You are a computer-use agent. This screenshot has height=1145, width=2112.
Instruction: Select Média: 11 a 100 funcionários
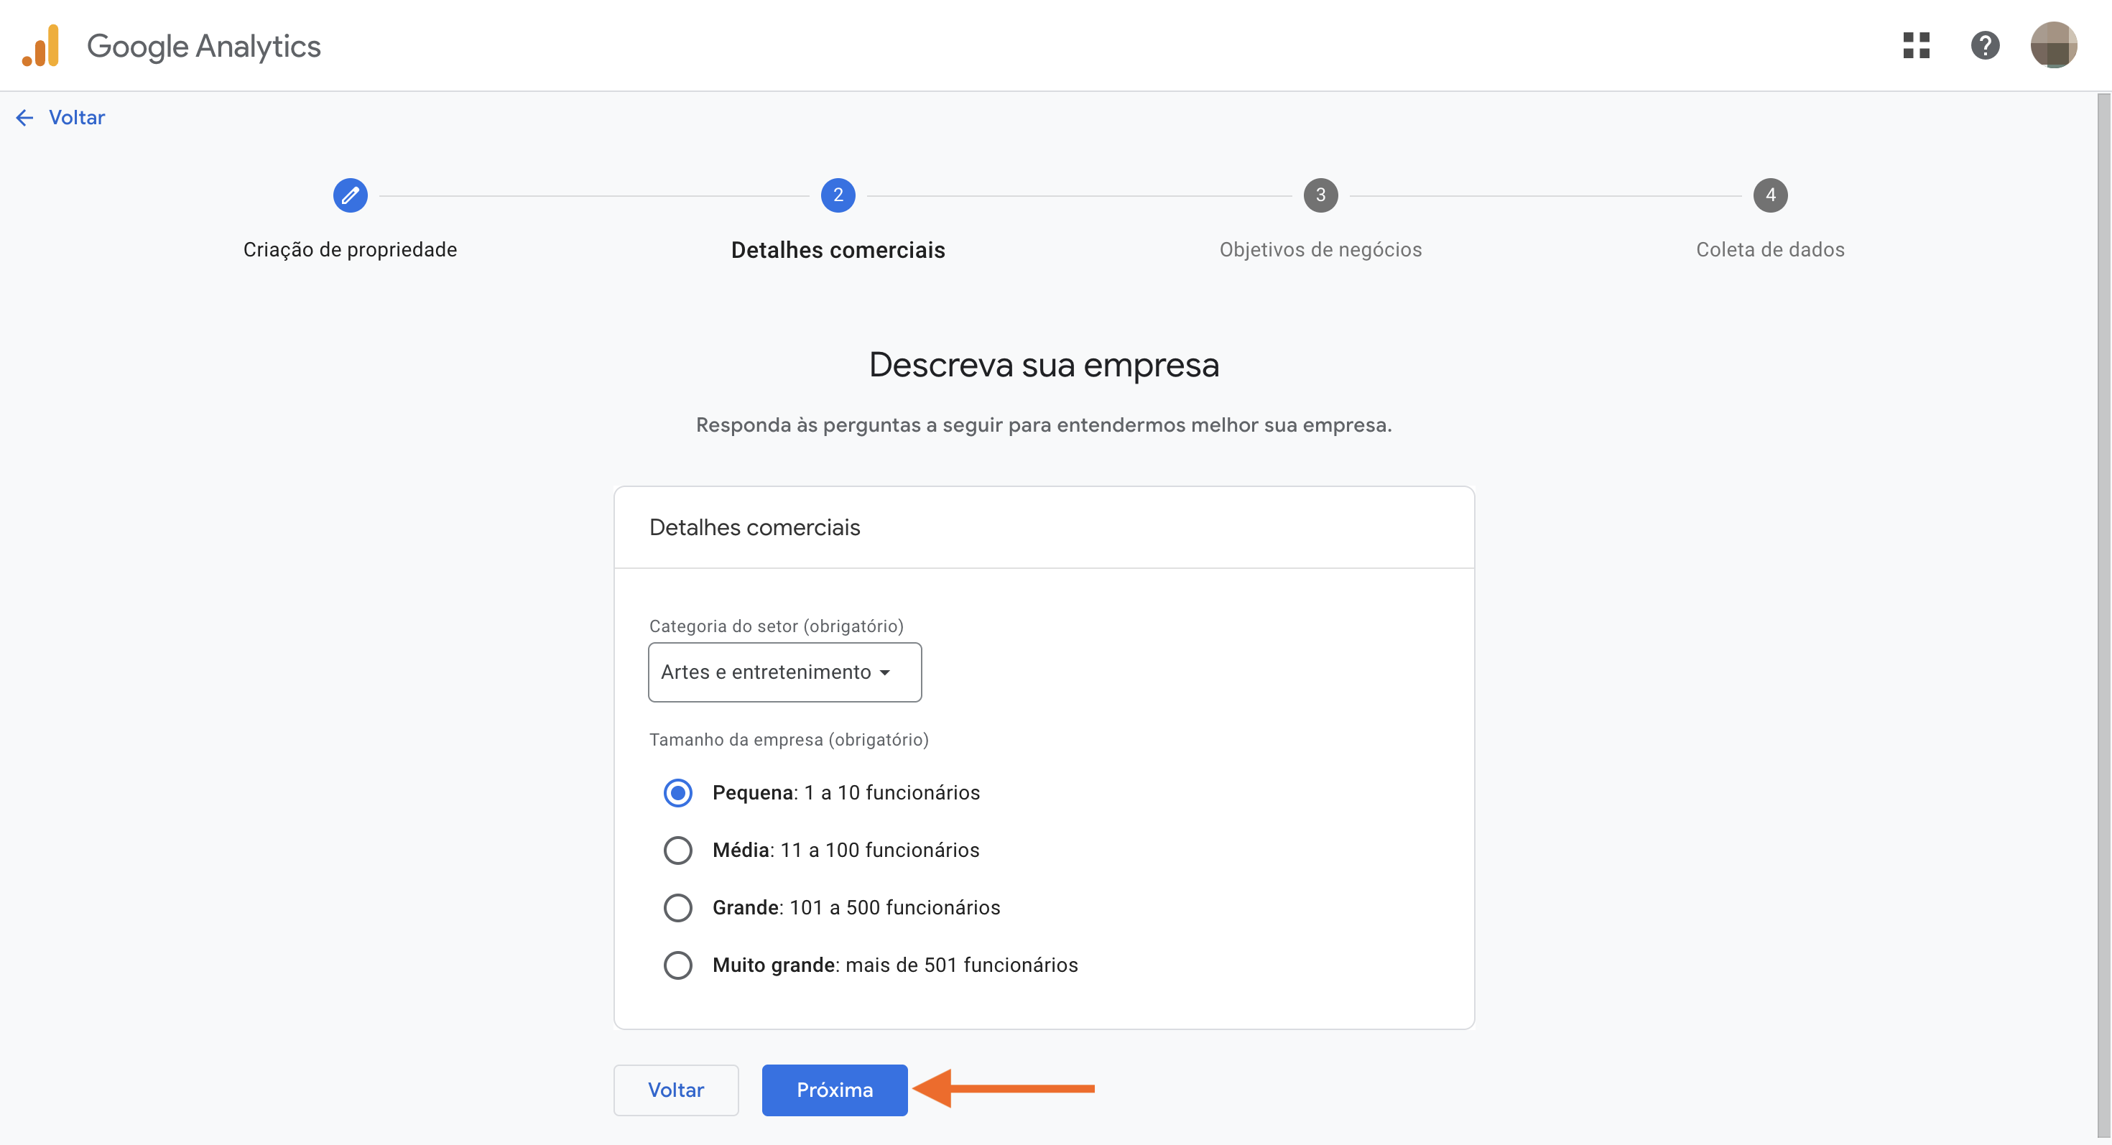point(678,850)
